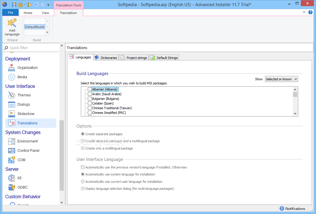Open the Show Selected or known dropdown
316x214 pixels.
pyautogui.click(x=281, y=79)
